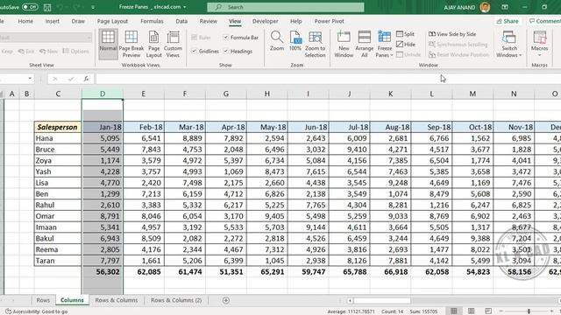
Task: Switch to Page Layout view
Action: (154, 44)
